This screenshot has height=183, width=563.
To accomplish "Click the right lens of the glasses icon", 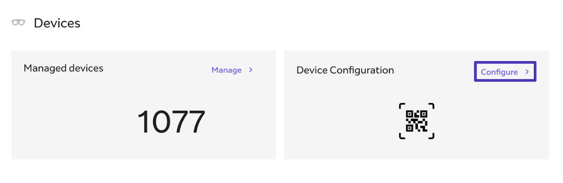I will click(21, 23).
